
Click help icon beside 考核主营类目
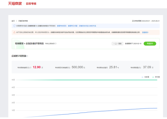point(56,43)
